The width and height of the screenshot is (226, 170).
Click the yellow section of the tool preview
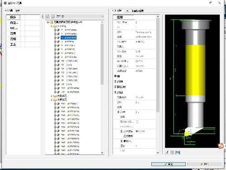coord(195,70)
